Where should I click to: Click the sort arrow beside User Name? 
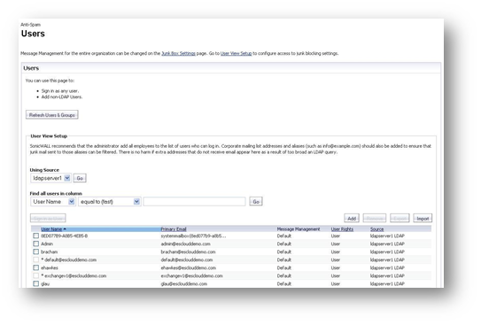click(65, 229)
